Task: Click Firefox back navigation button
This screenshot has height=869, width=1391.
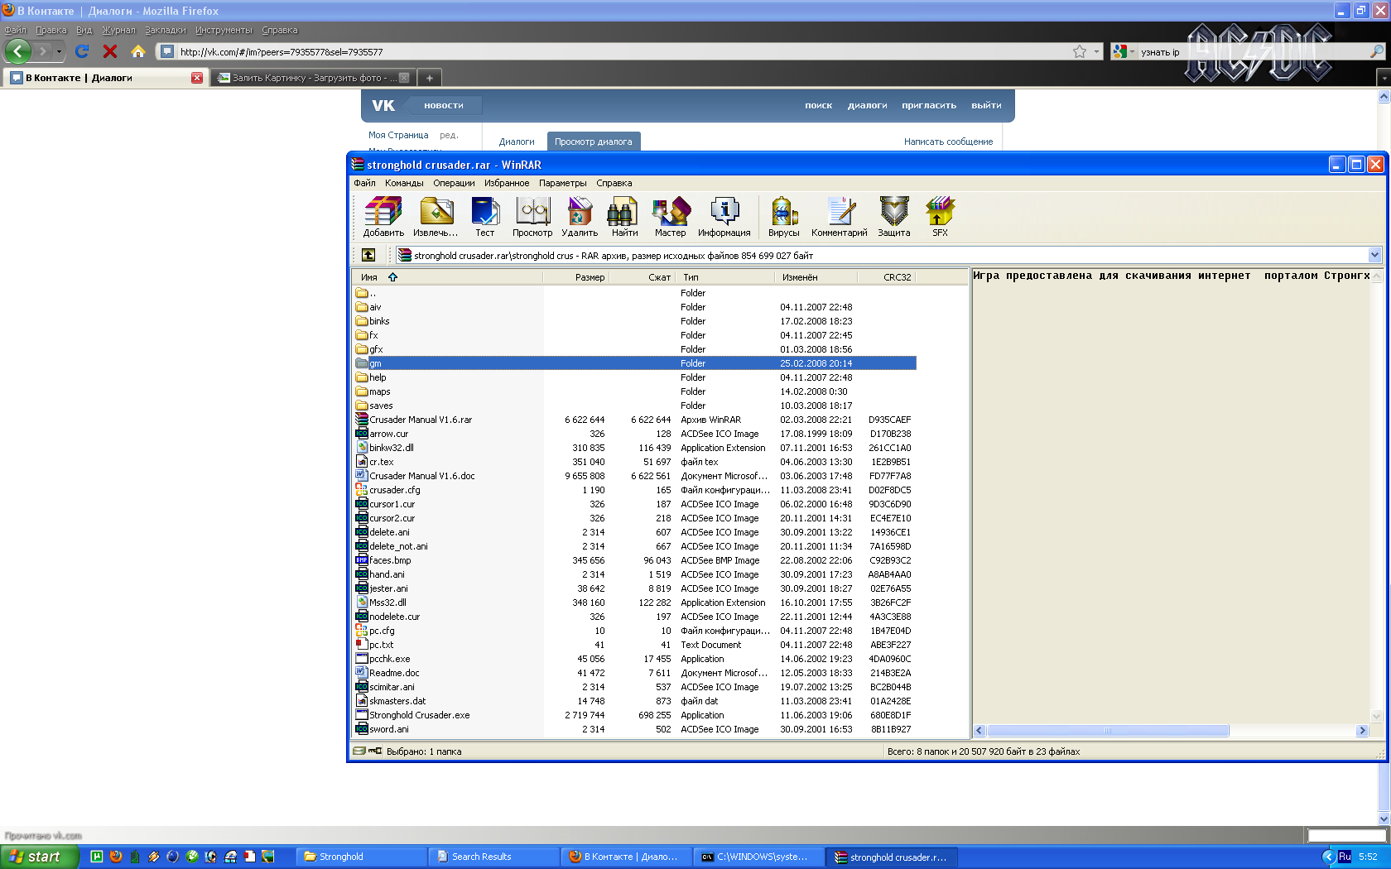Action: [18, 51]
